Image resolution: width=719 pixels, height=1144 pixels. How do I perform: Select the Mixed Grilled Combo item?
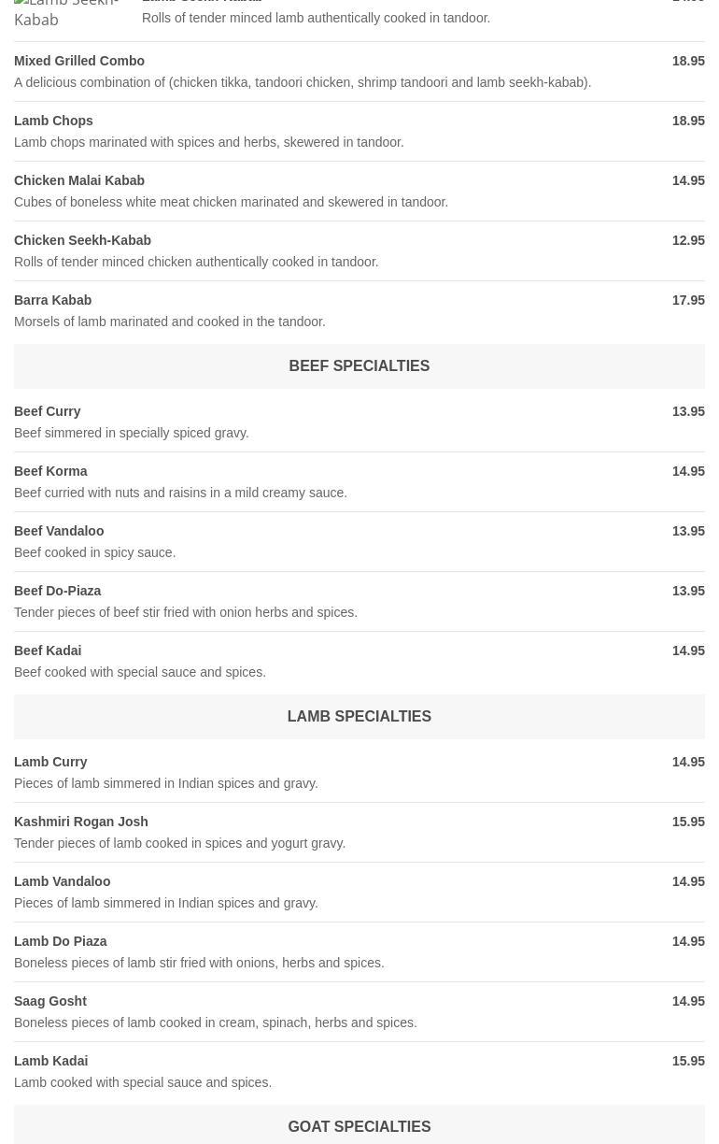tap(79, 61)
